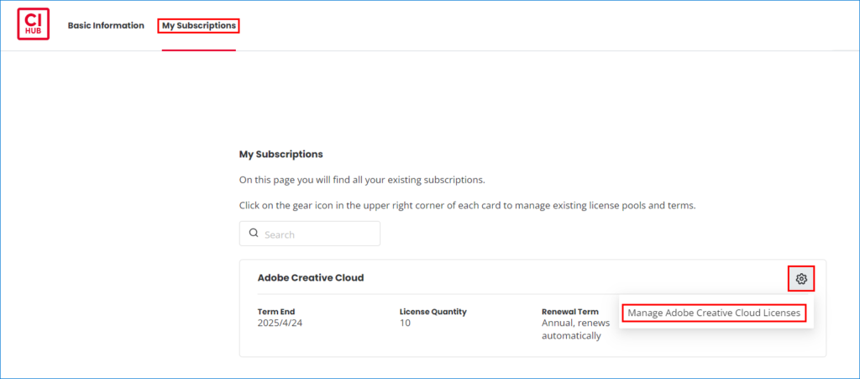Click the gear icon instruction sentence
This screenshot has width=860, height=379.
pyautogui.click(x=467, y=206)
